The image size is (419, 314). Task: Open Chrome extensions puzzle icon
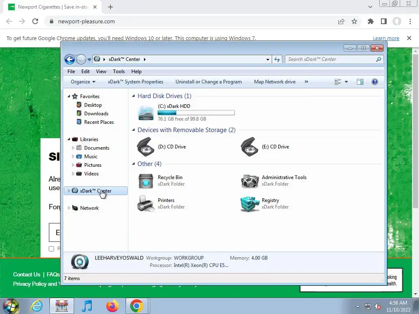(x=370, y=21)
